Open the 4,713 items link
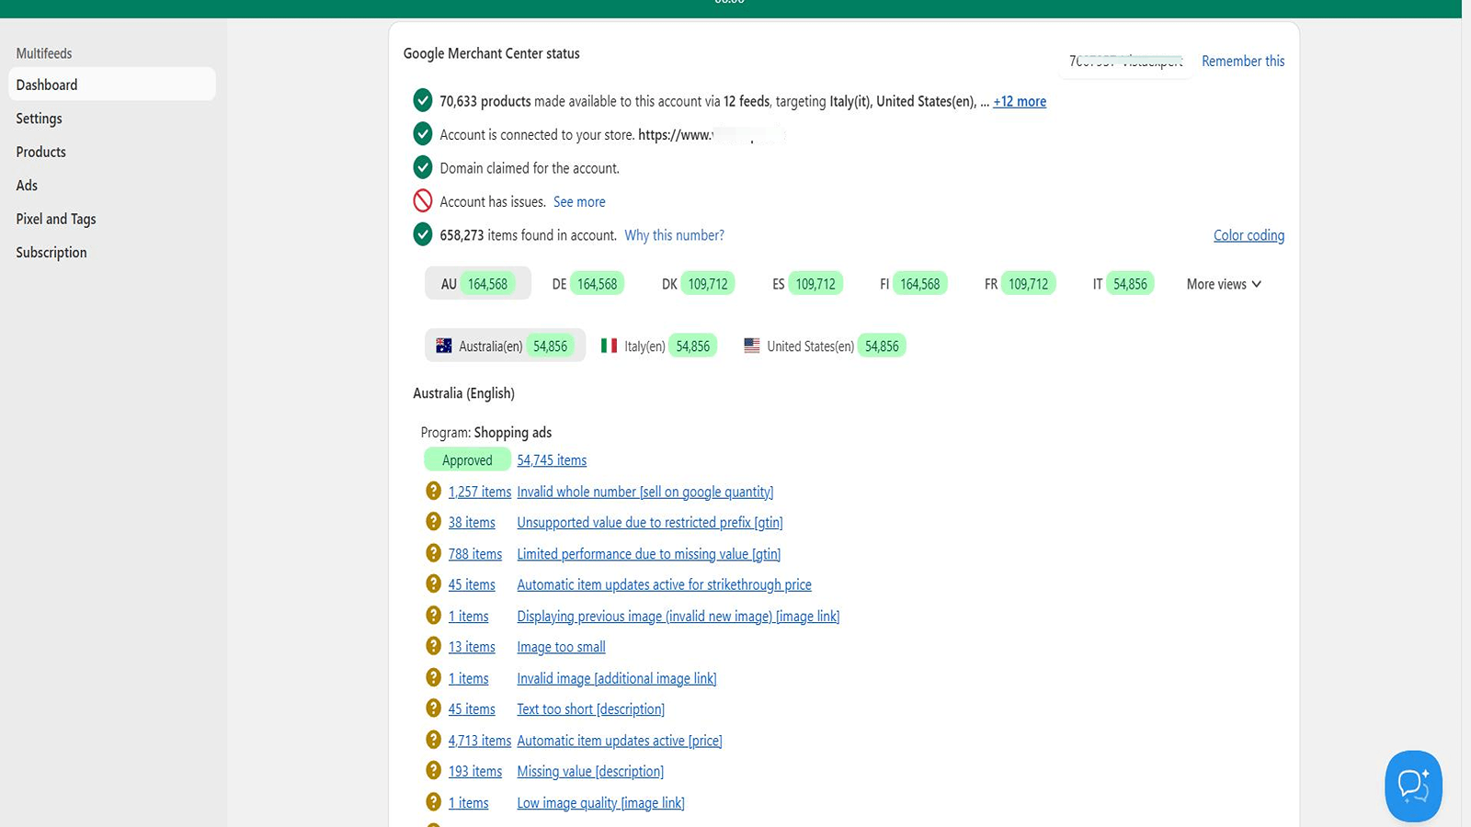 pos(479,741)
